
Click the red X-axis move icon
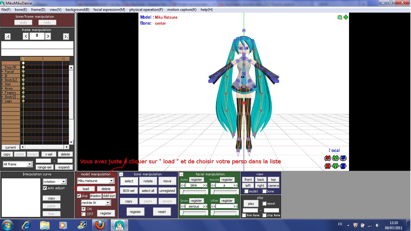(x=328, y=166)
